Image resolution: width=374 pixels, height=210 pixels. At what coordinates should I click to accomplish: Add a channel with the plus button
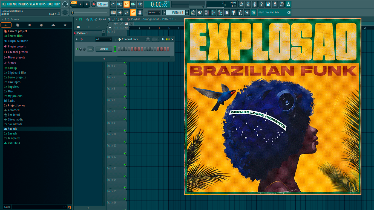coord(104,59)
